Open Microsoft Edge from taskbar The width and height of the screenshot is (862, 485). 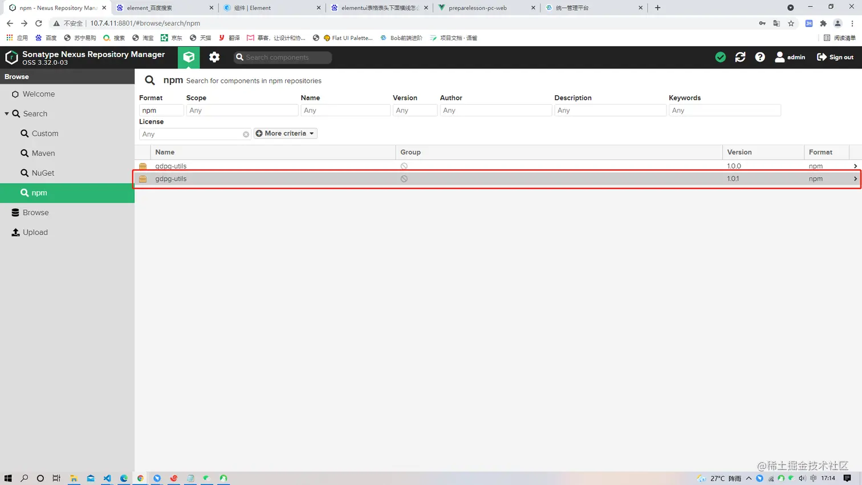pyautogui.click(x=124, y=478)
